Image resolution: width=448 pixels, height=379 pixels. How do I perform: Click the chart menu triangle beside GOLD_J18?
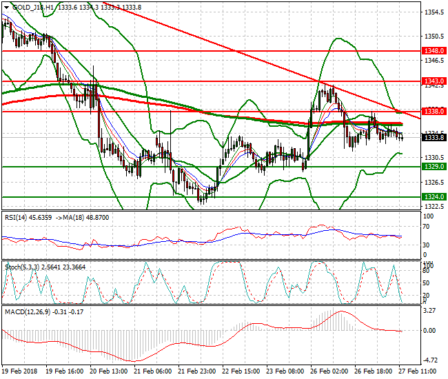[x=7, y=8]
